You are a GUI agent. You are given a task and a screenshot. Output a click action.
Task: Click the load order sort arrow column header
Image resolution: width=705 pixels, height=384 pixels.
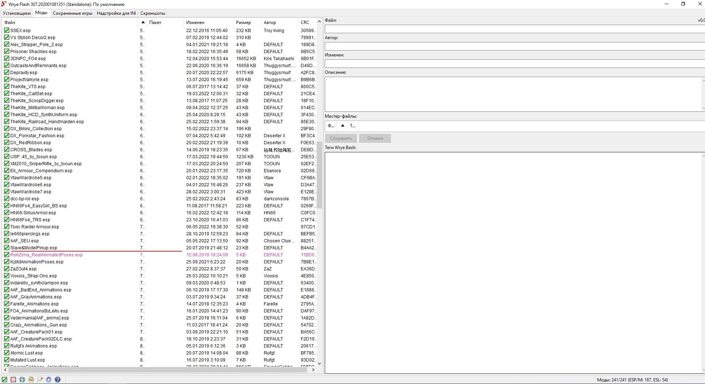pyautogui.click(x=143, y=23)
